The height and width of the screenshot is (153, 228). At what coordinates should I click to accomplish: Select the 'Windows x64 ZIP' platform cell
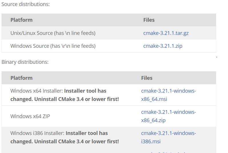pos(30,116)
